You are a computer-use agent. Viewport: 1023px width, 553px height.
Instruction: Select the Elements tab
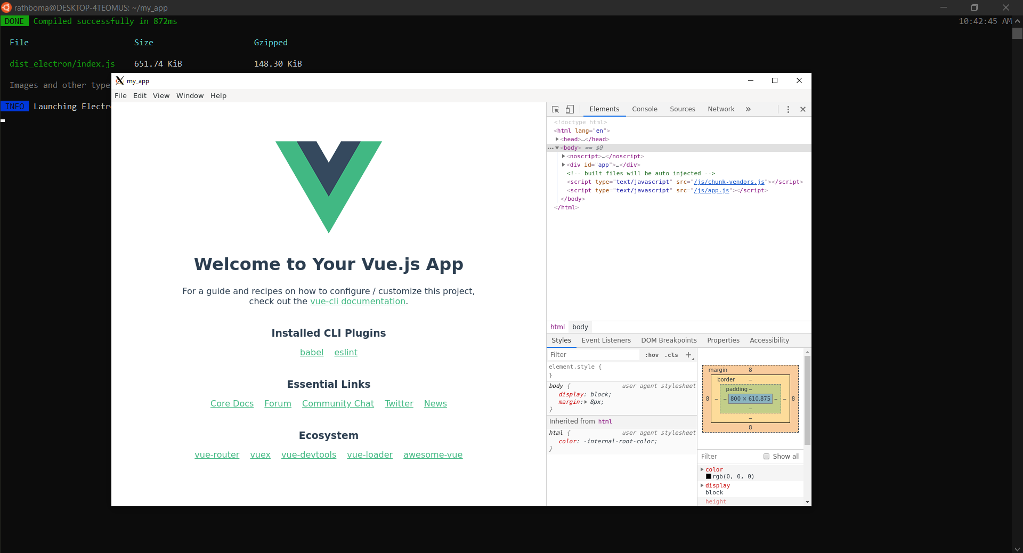coord(604,109)
